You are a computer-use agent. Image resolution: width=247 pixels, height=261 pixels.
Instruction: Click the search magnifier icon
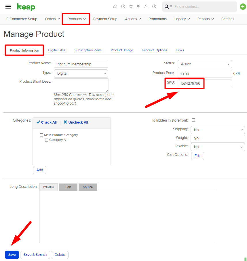pyautogui.click(x=166, y=7)
